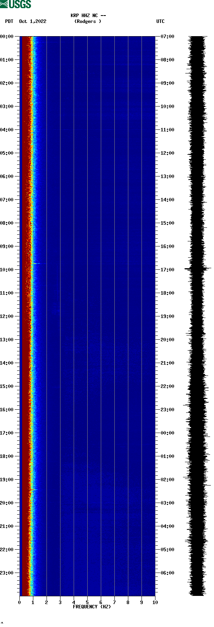
Task: Click the frequency axis tick label 3
Action: (x=60, y=603)
